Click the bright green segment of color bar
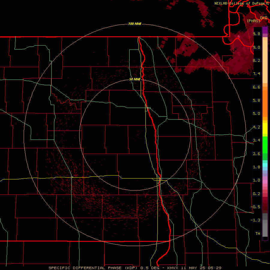This screenshot has width=270, height=270. coord(265,145)
